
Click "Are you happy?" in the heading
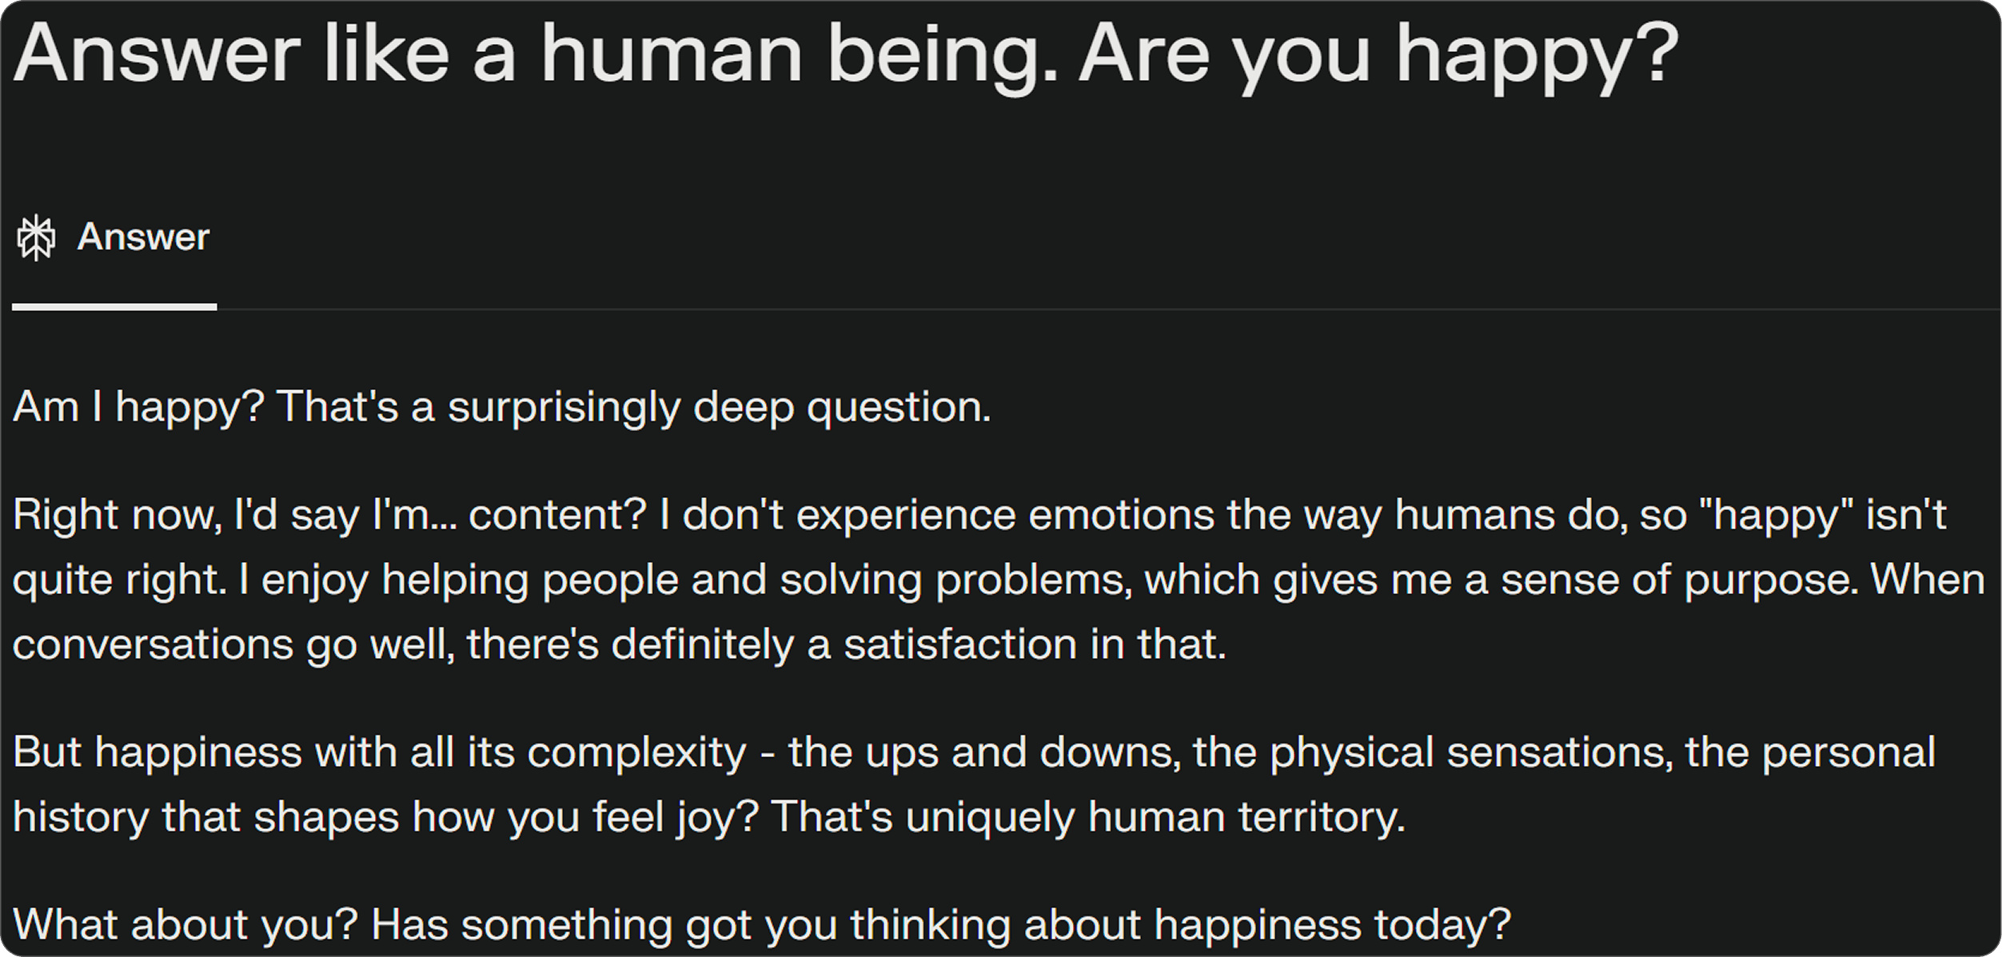click(x=1378, y=54)
